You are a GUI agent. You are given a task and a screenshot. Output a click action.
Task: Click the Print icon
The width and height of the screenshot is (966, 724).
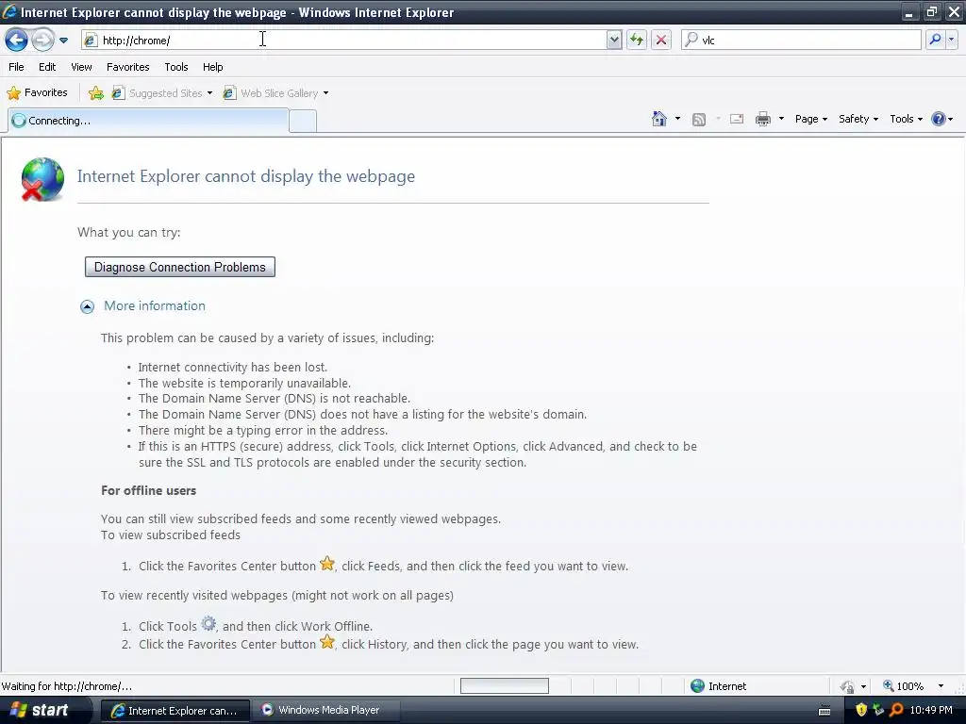point(762,119)
